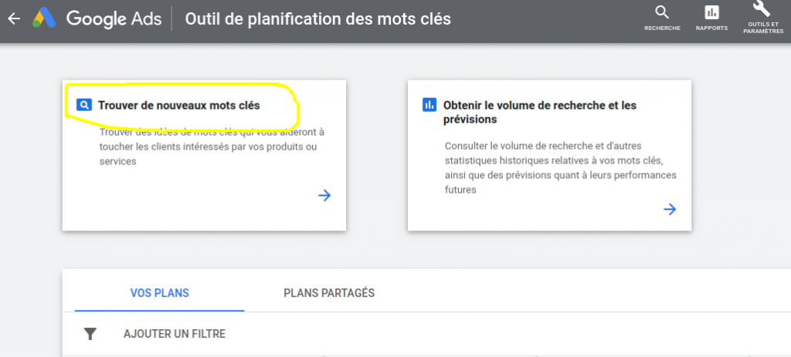Click the back arrow in header
Viewport: 791px width, 357px height.
pyautogui.click(x=13, y=19)
